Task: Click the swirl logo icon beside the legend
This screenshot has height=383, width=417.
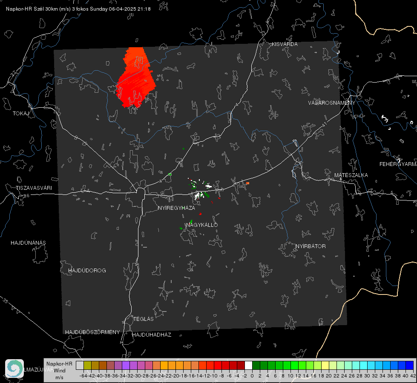Action: [x=14, y=369]
